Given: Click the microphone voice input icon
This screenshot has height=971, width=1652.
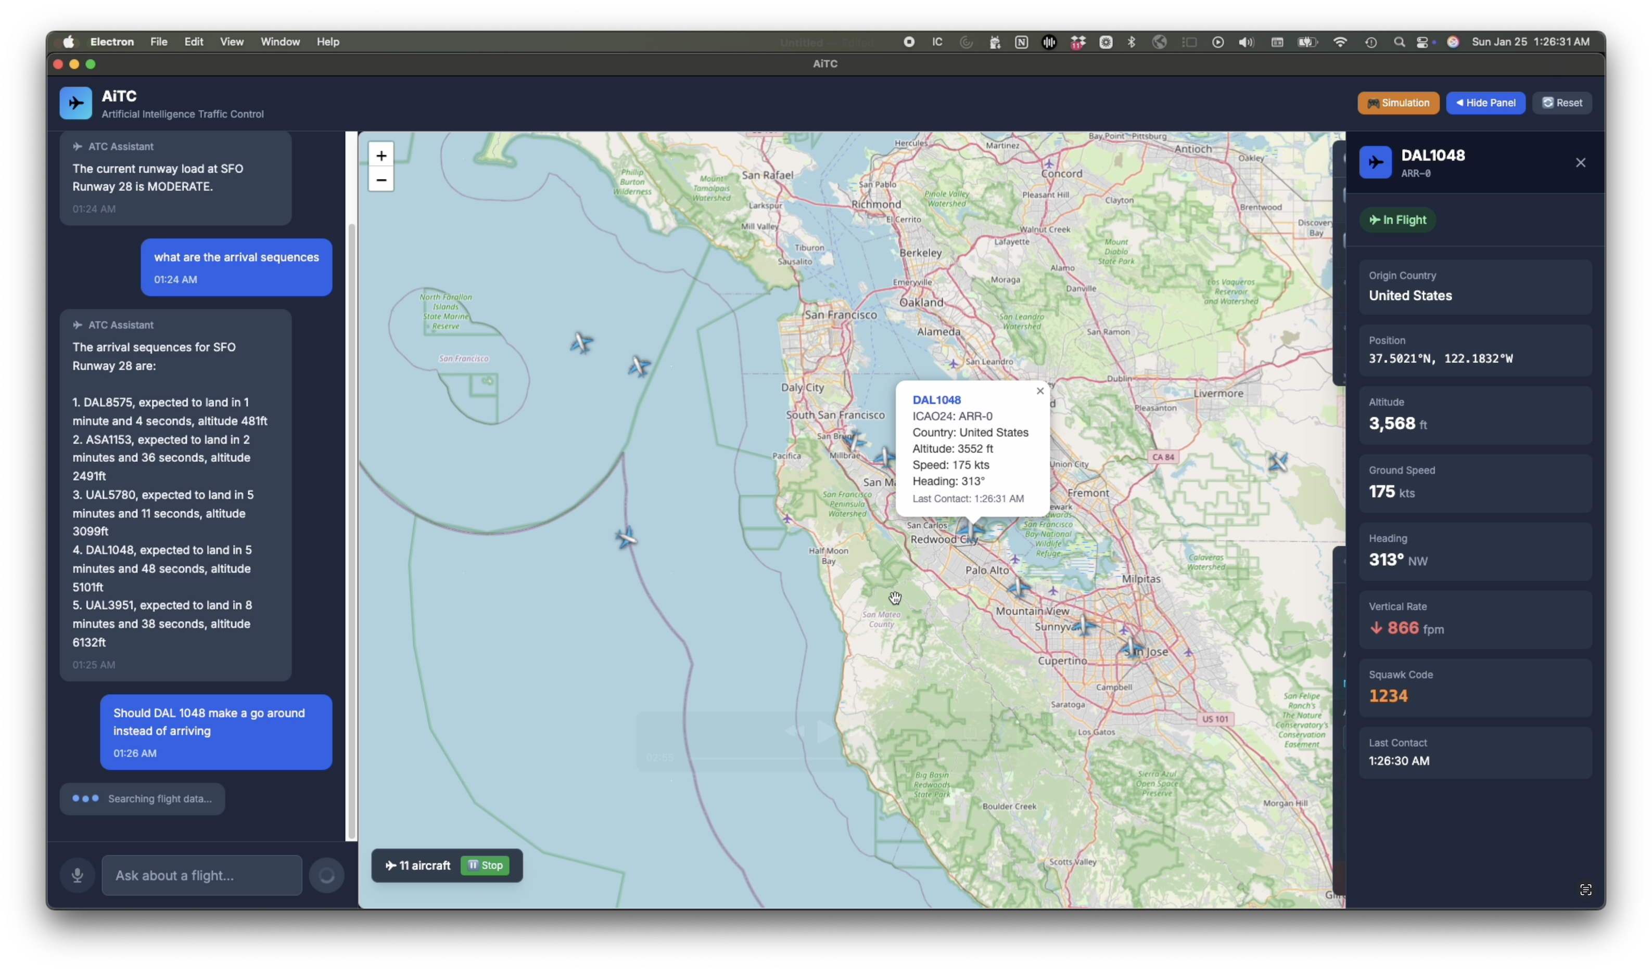Looking at the screenshot, I should pyautogui.click(x=78, y=875).
